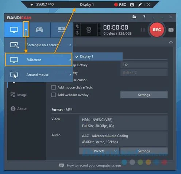This screenshot has height=174, width=181.
Task: Click the webcam overlay icon
Action: click(89, 30)
